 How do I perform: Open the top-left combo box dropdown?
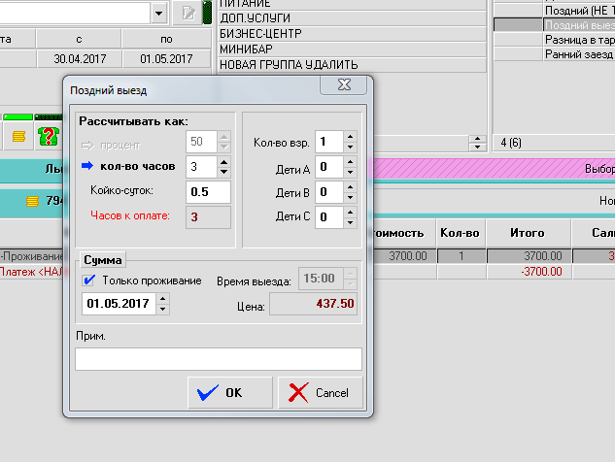click(158, 13)
